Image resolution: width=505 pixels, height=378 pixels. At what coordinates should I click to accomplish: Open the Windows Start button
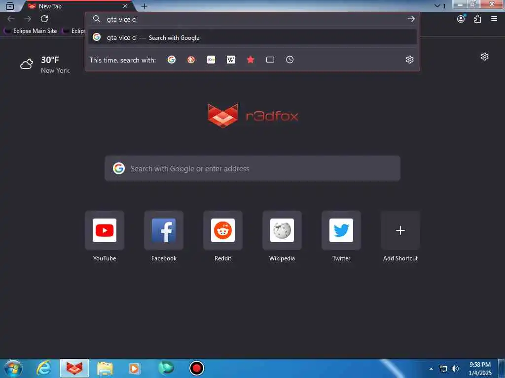point(13,368)
